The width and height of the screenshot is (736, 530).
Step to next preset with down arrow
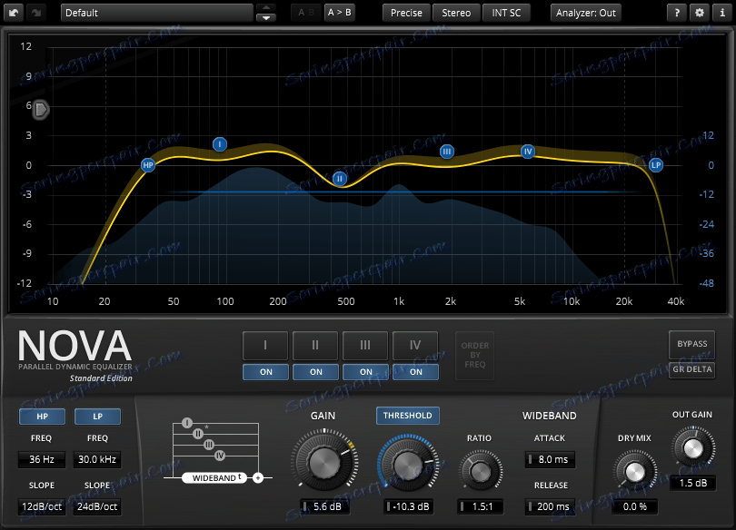[266, 18]
